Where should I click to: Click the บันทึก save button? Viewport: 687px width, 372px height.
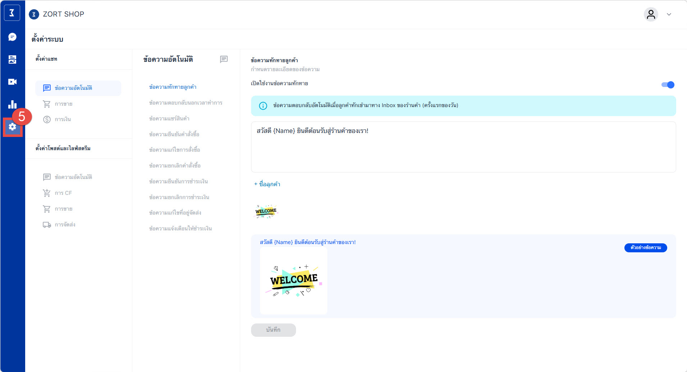click(x=273, y=330)
